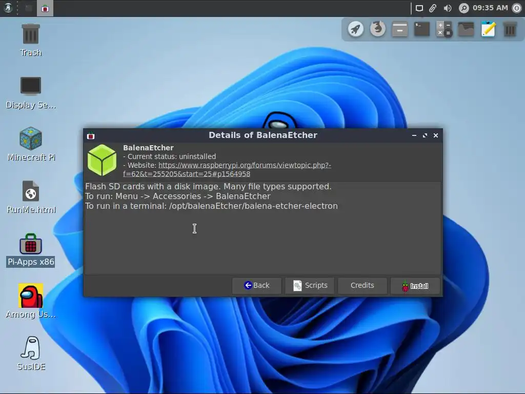Open the power menu icon
The width and height of the screenshot is (525, 394).
point(517,8)
